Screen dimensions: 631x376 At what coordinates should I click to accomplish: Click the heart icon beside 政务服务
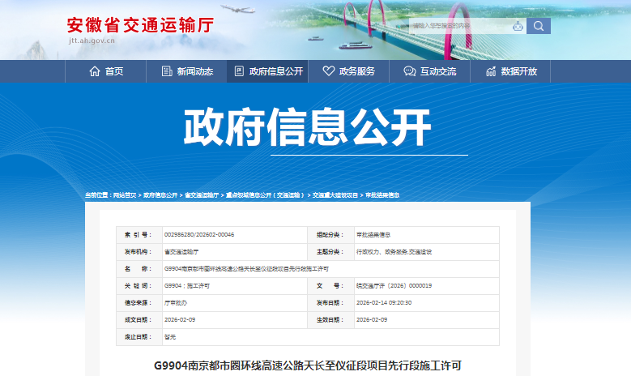328,71
